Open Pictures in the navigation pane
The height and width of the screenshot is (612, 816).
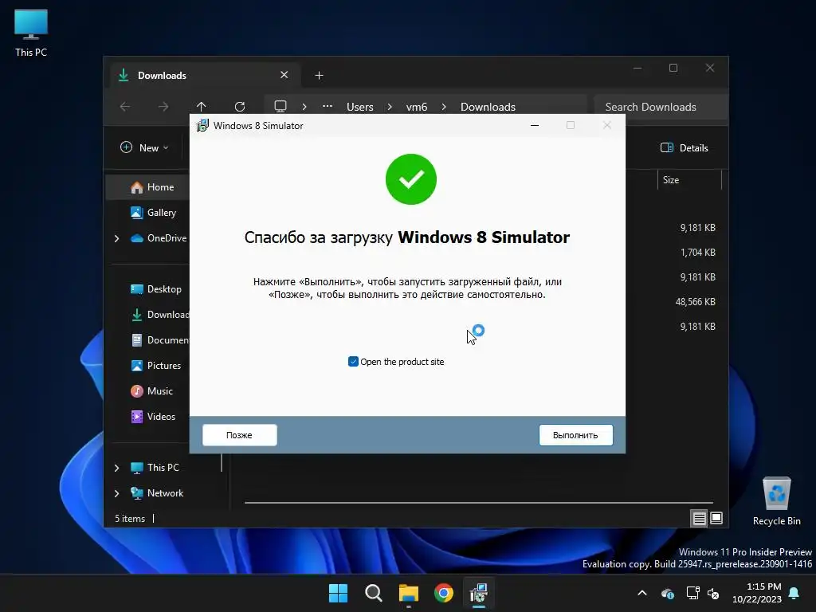click(155, 365)
